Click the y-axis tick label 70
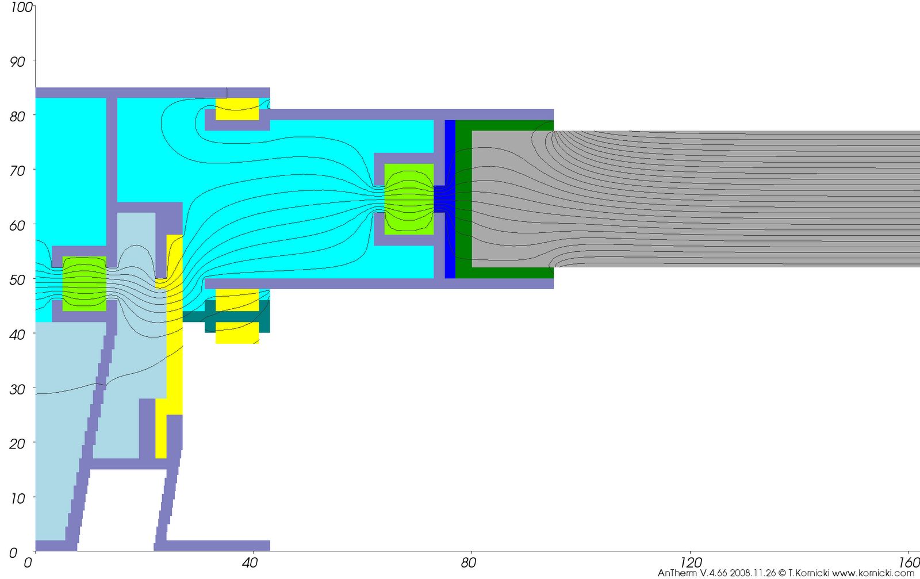 (17, 171)
